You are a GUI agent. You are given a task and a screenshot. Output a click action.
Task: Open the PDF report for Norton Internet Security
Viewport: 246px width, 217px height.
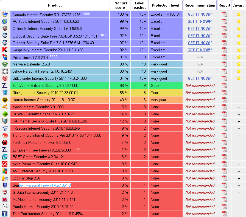pyautogui.click(x=224, y=100)
